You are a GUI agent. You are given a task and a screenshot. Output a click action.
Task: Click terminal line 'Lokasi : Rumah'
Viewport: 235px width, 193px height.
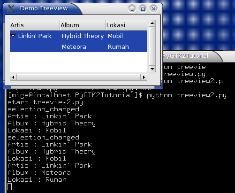(x=37, y=180)
